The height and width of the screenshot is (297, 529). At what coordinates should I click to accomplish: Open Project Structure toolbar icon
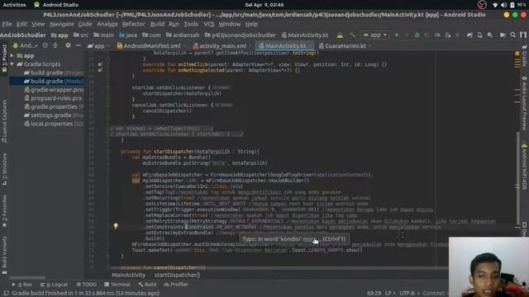pos(503,35)
